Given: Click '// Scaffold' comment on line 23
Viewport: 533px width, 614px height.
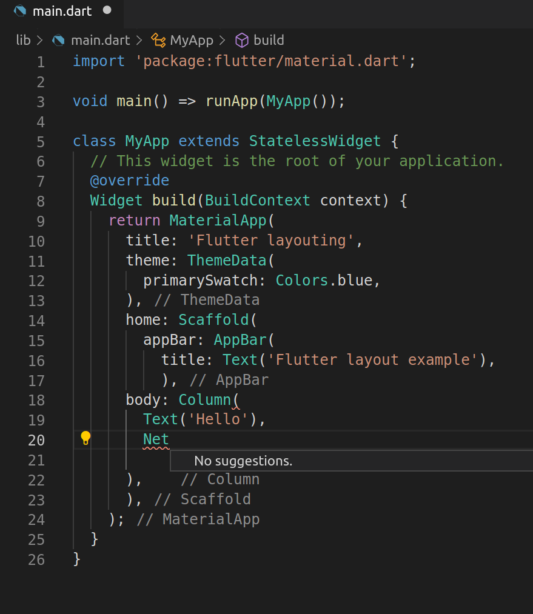Looking at the screenshot, I should (203, 499).
